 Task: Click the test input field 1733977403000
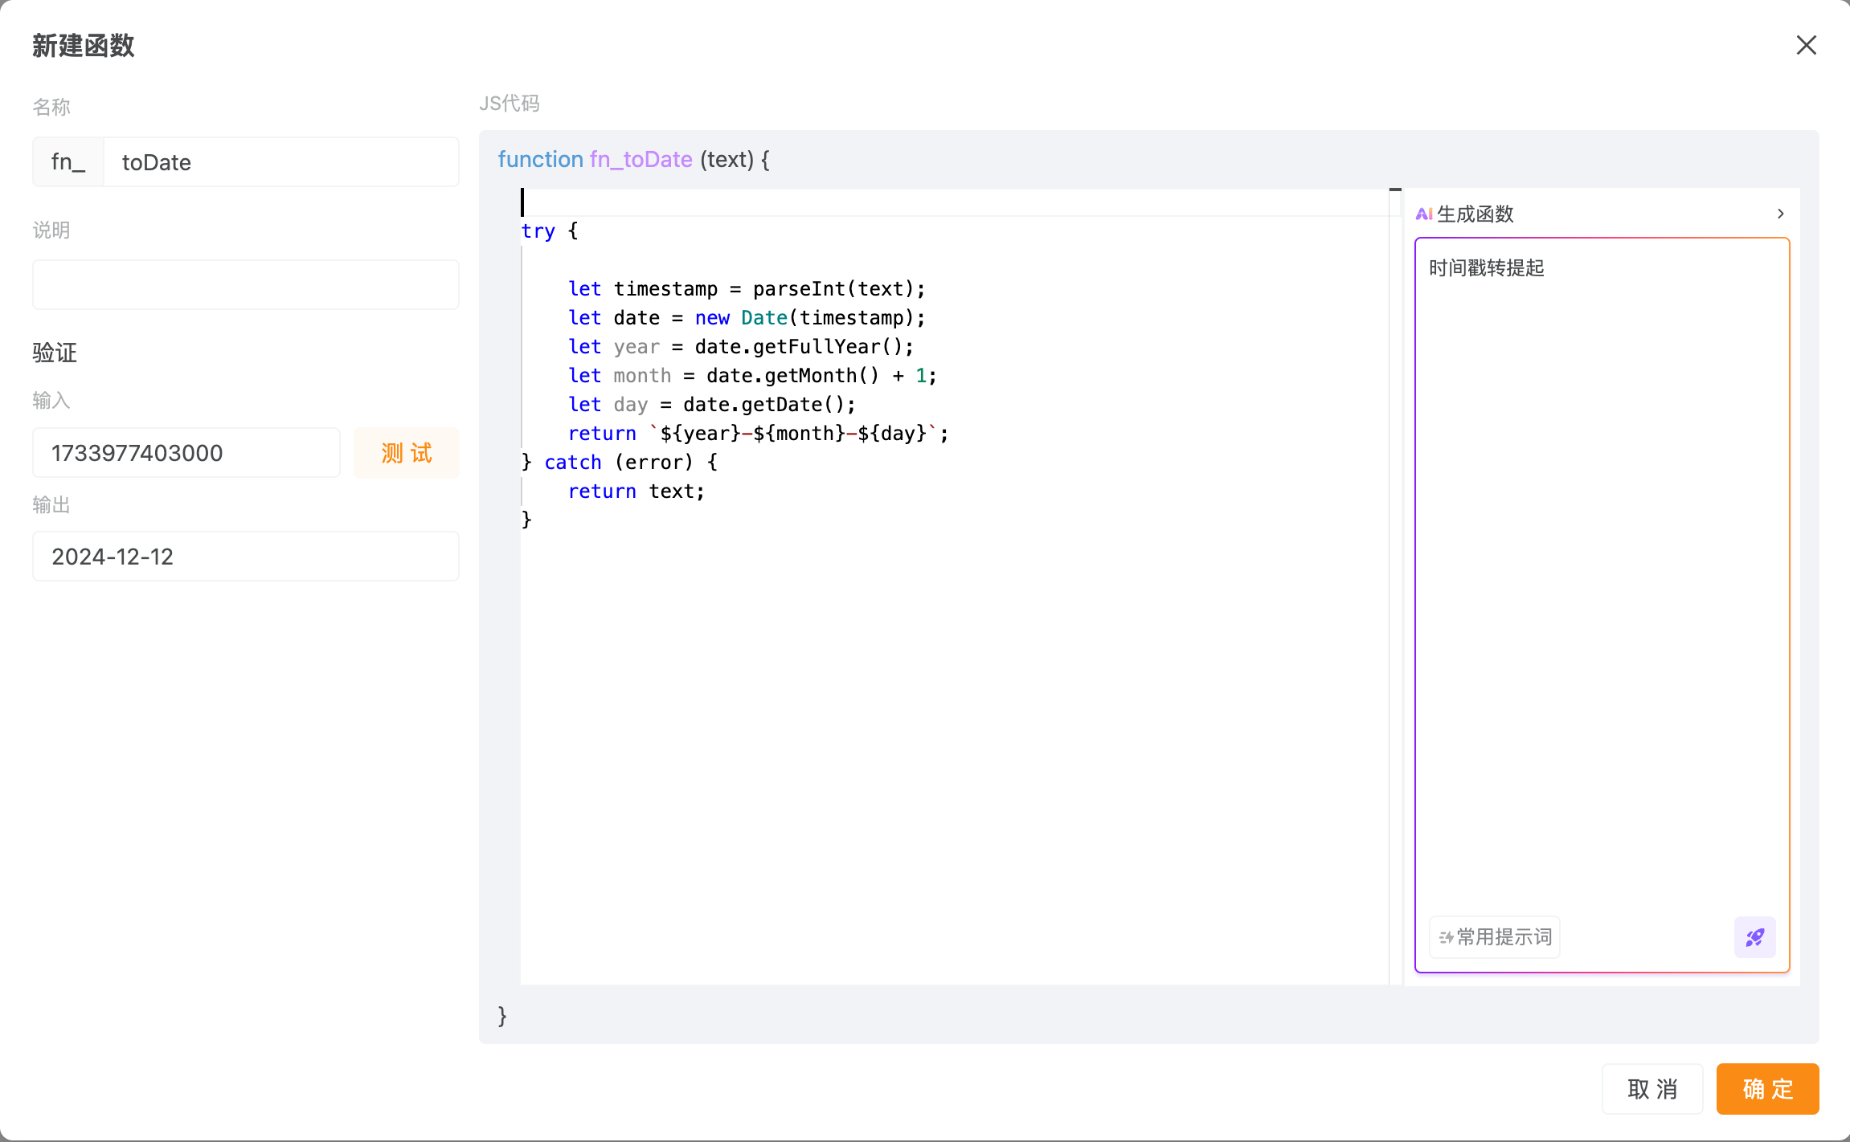click(186, 453)
